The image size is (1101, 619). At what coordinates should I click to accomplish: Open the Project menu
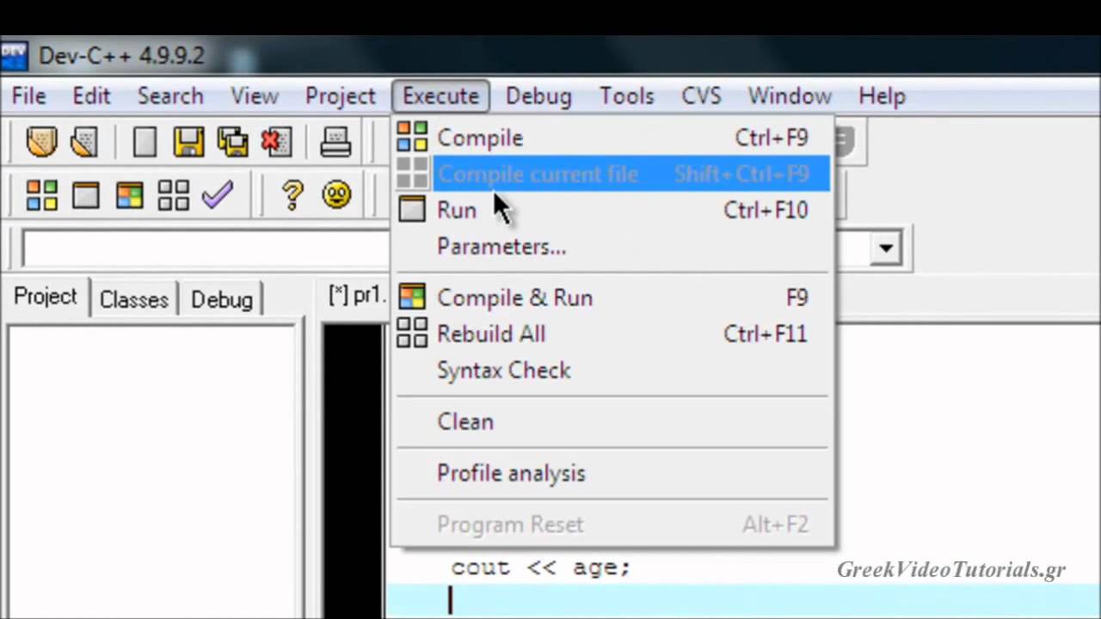pos(341,96)
